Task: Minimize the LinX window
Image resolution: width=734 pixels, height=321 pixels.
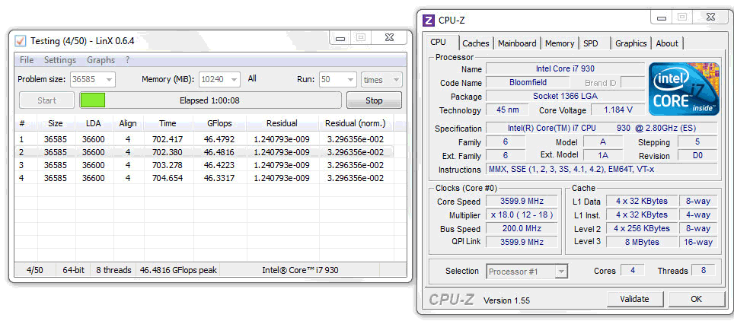Action: [x=340, y=38]
